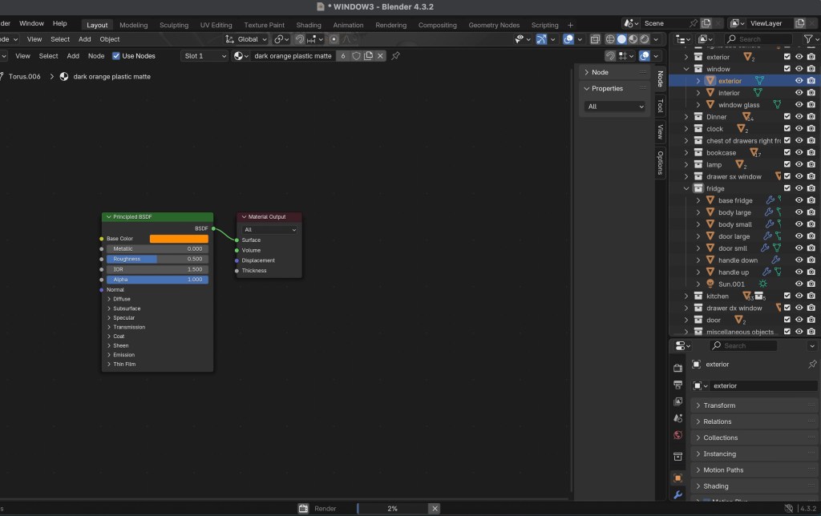The height and width of the screenshot is (516, 821).
Task: Switch to the Shading workspace tab
Action: pyautogui.click(x=308, y=25)
